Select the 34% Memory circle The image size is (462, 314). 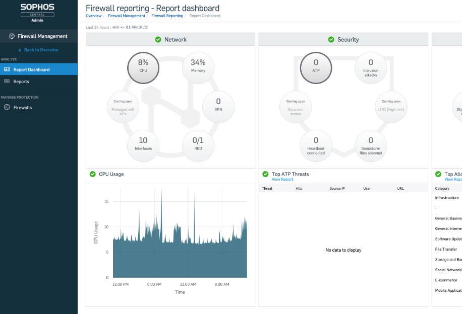(x=198, y=68)
